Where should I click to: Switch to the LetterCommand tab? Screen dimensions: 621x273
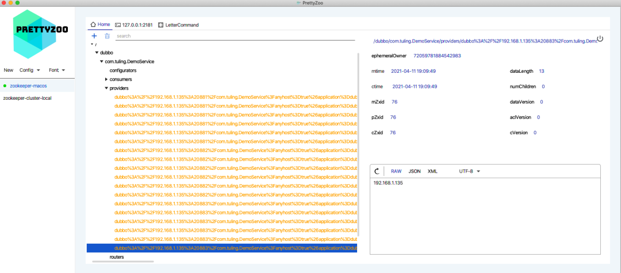[x=178, y=25]
